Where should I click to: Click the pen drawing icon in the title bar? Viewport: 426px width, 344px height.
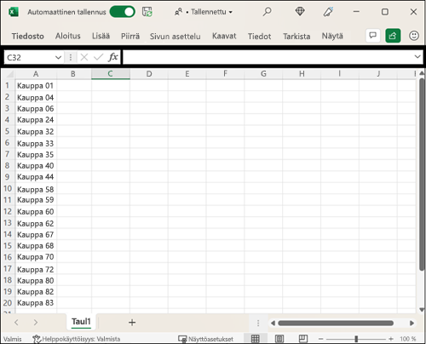[x=328, y=12]
